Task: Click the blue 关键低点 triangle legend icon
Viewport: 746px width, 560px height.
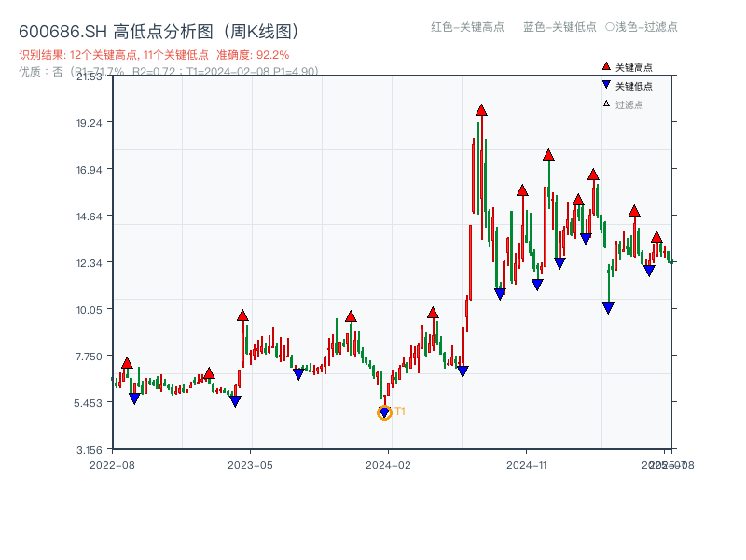Action: pos(606,85)
